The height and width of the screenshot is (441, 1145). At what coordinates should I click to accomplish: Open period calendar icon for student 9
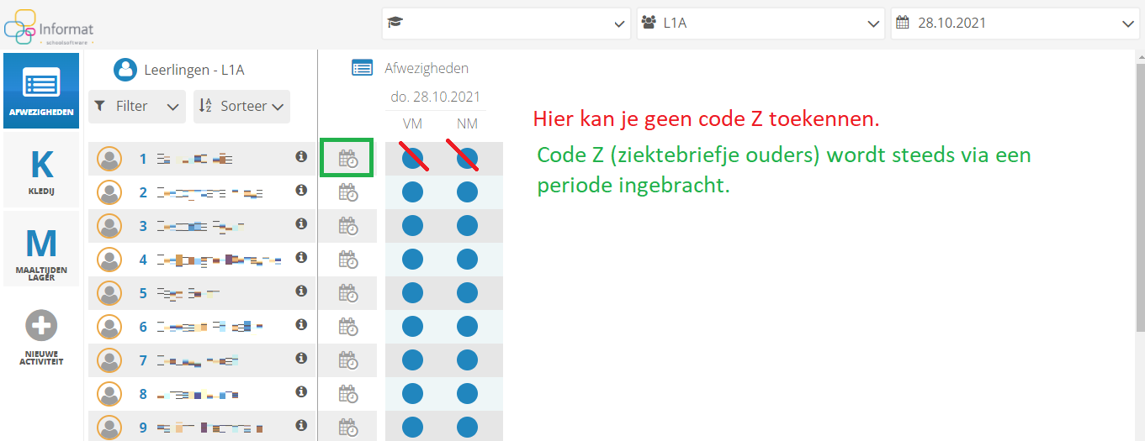[347, 428]
